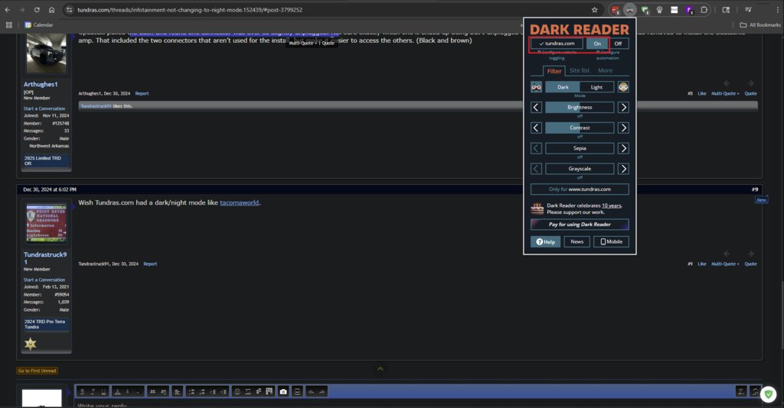
Task: Reload the page
Action: [x=37, y=10]
